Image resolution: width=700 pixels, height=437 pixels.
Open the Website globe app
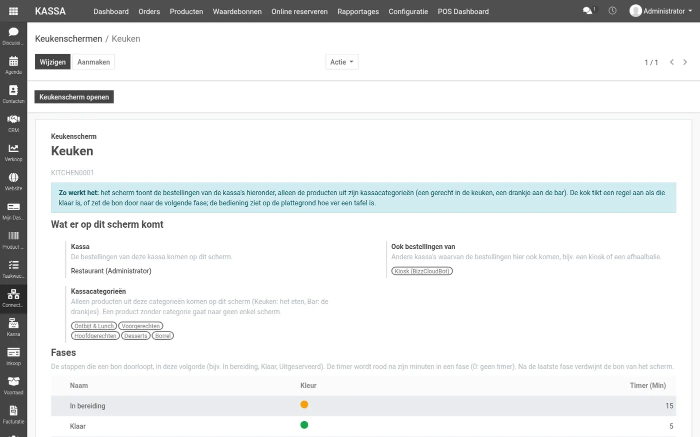tap(13, 181)
